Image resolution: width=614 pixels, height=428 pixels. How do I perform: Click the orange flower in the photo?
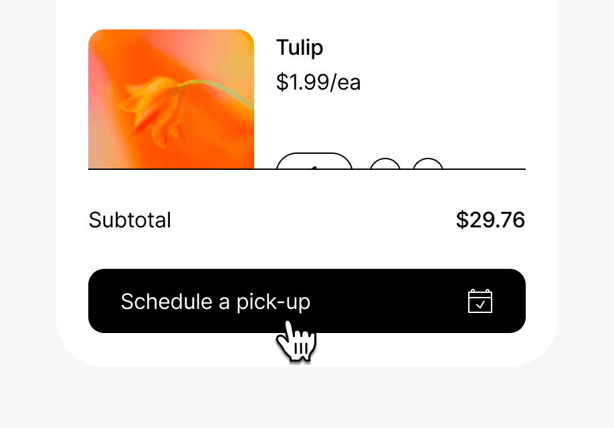tap(154, 109)
